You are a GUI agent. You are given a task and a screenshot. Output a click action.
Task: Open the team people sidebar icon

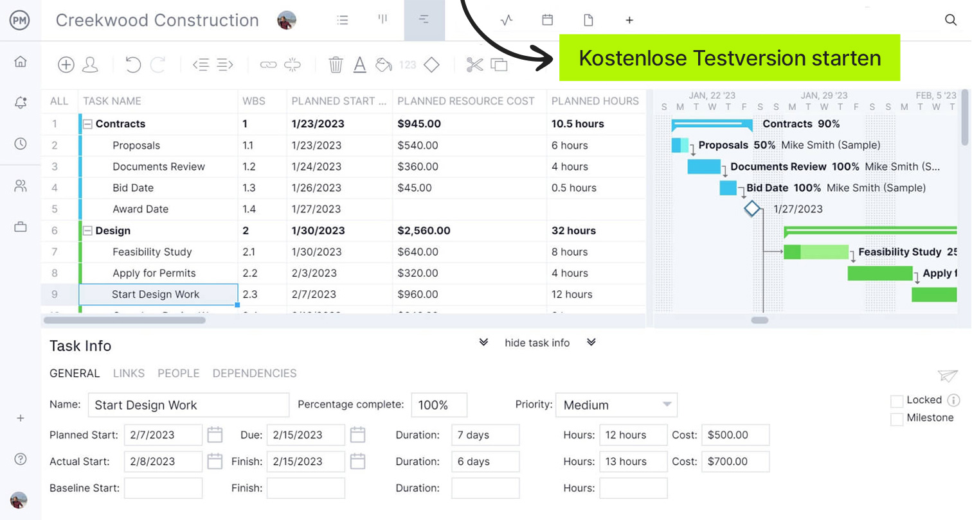(x=21, y=186)
